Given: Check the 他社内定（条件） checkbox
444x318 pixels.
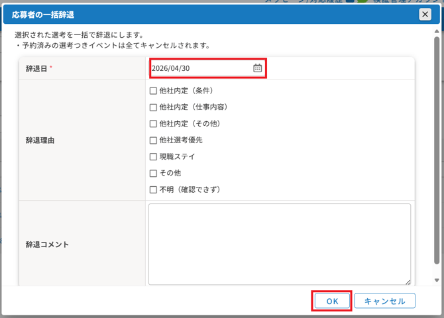Looking at the screenshot, I should click(153, 91).
